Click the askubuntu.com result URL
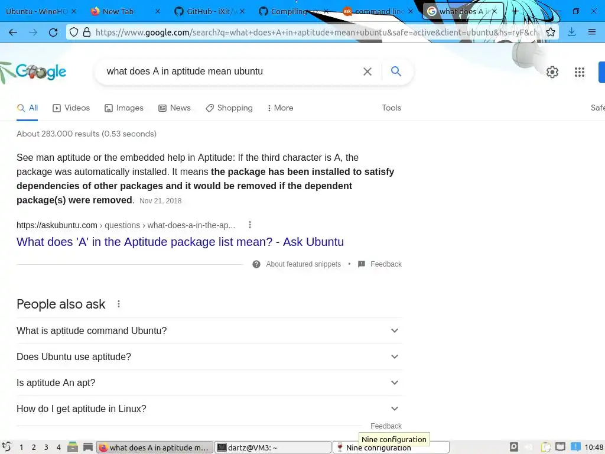This screenshot has width=605, height=454. pyautogui.click(x=126, y=225)
